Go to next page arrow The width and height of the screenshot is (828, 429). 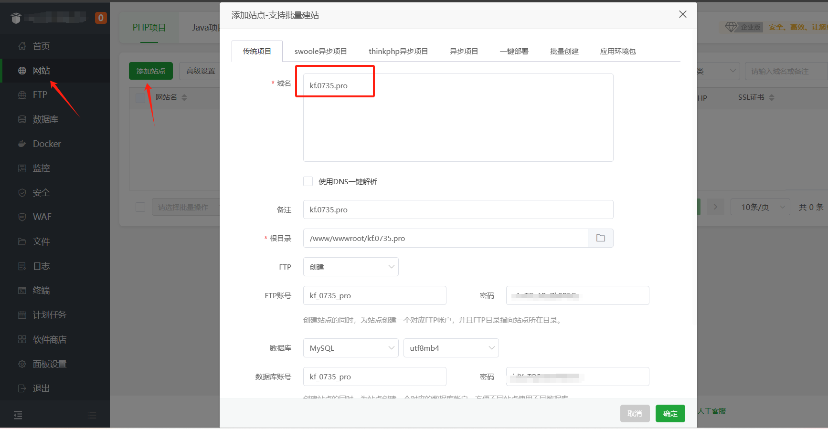pos(715,207)
